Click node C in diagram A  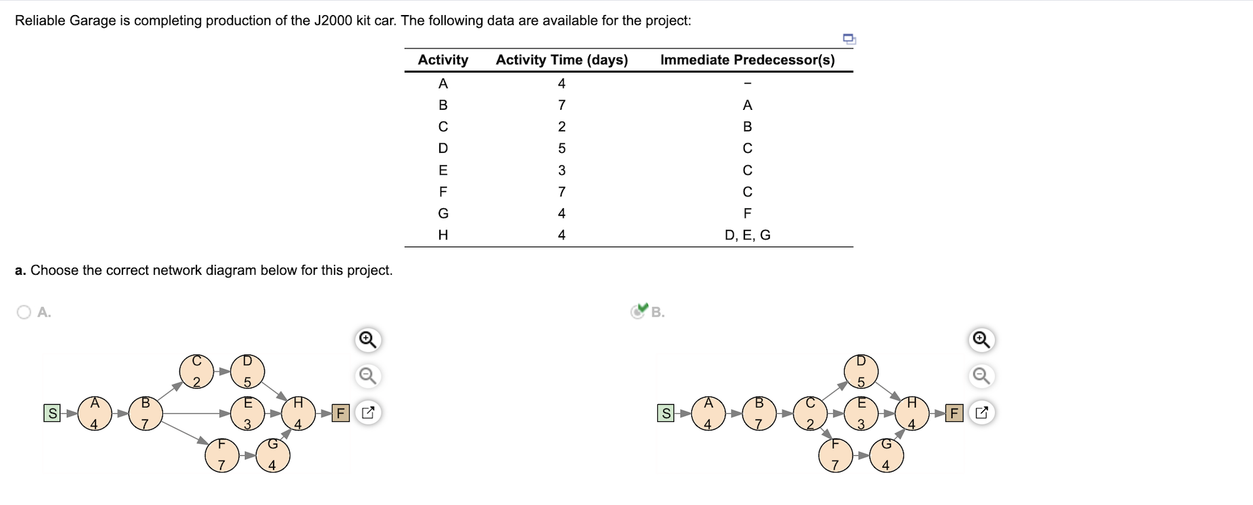point(196,370)
